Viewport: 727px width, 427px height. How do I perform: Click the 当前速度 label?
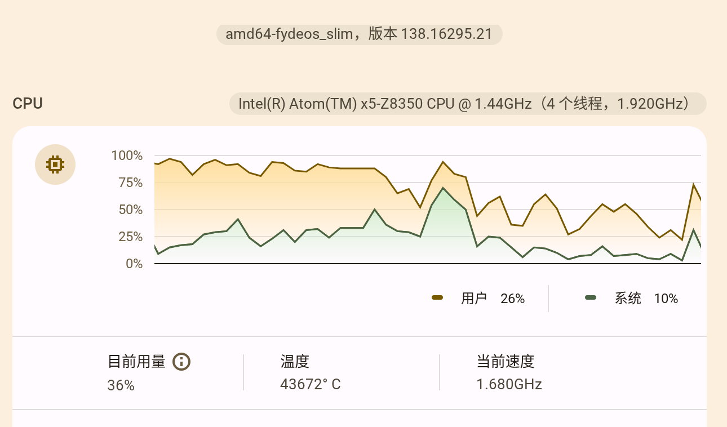[505, 361]
